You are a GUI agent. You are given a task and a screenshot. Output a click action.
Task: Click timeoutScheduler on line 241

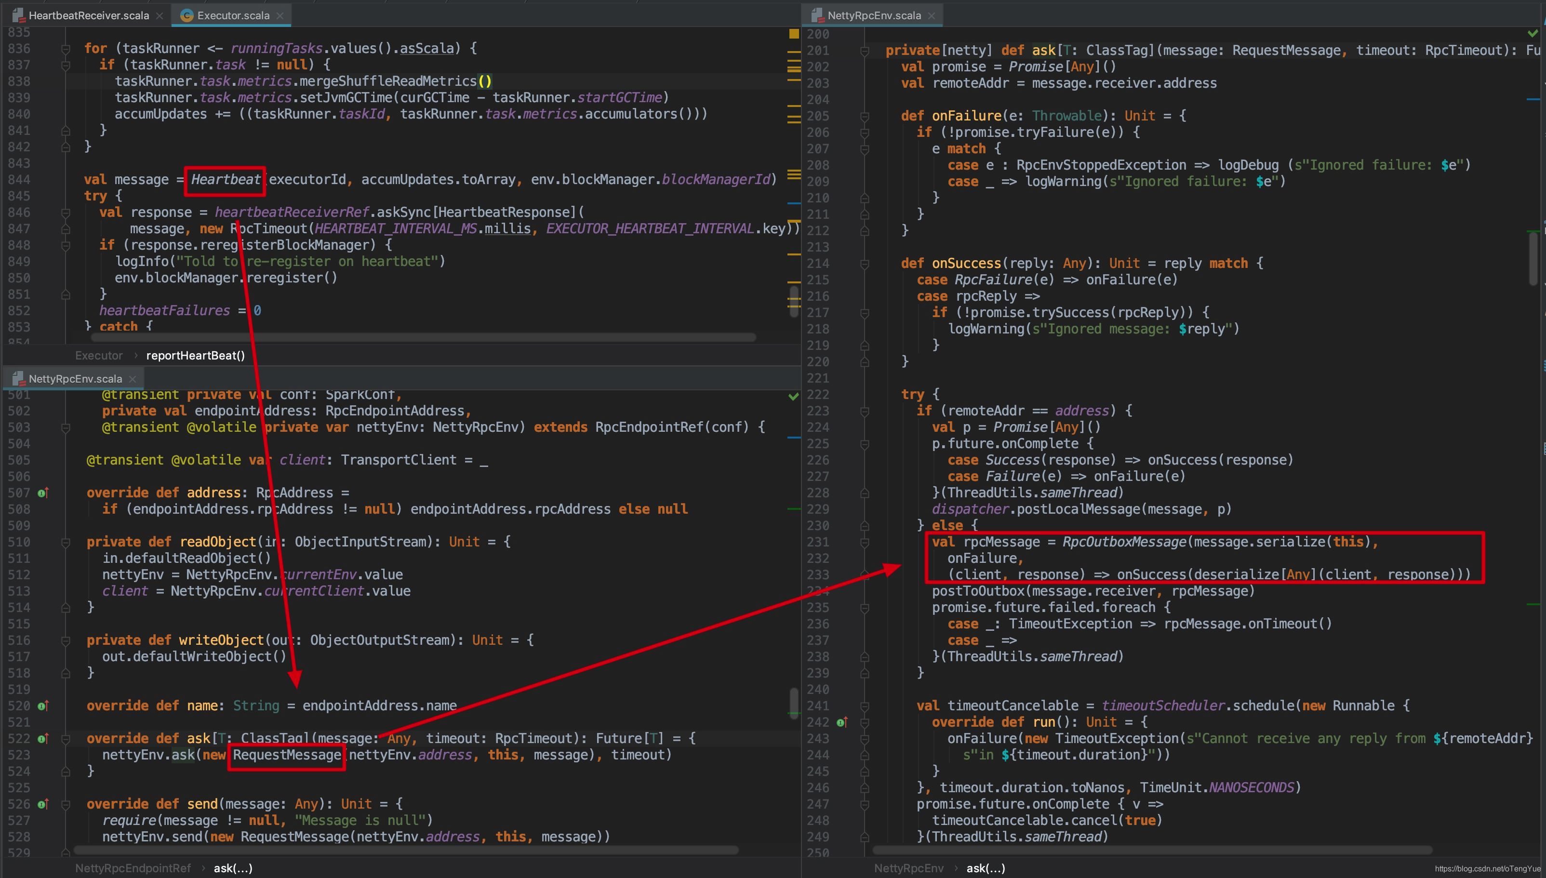pyautogui.click(x=1163, y=705)
